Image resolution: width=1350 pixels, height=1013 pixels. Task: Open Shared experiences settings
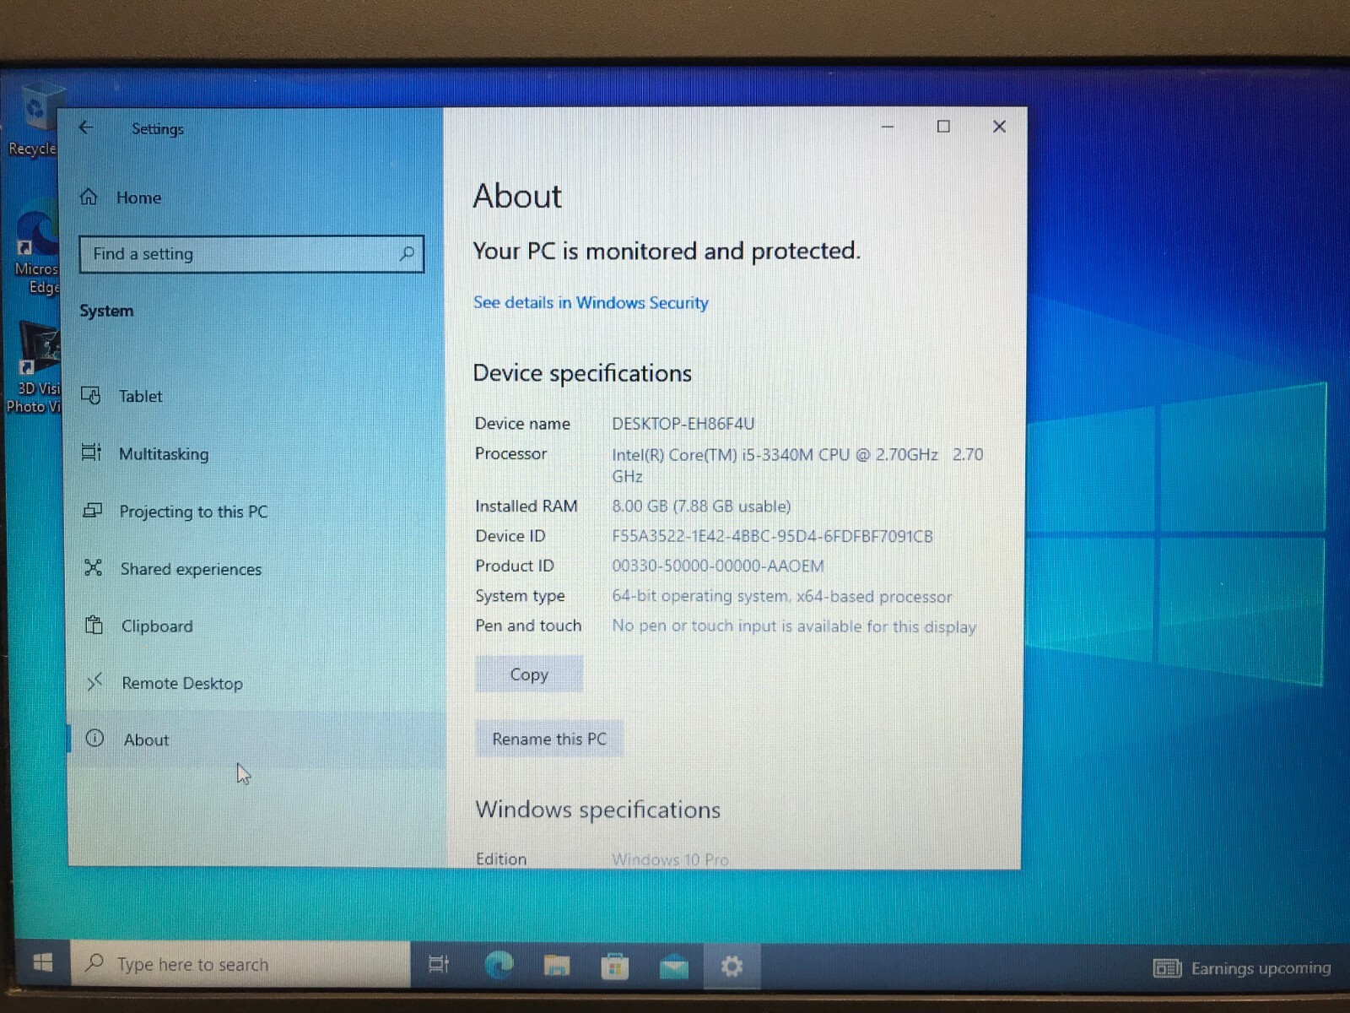tap(191, 569)
